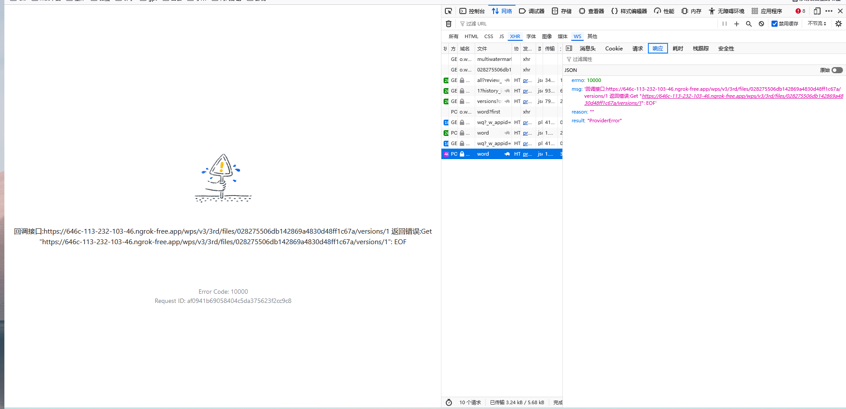Viewport: 846px width, 409px height.
Task: Open the 调试器 debugger panel
Action: [532, 11]
